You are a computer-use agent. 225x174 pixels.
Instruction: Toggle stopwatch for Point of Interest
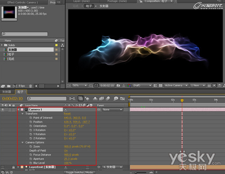31,118
